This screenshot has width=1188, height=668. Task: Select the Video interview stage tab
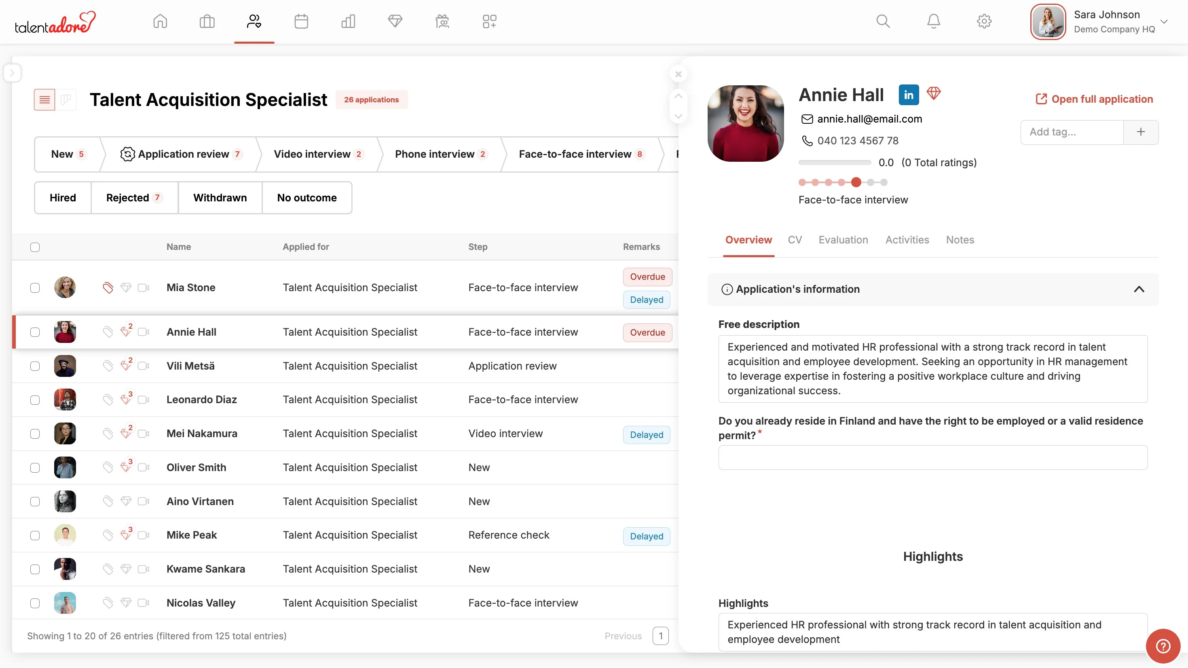(318, 154)
